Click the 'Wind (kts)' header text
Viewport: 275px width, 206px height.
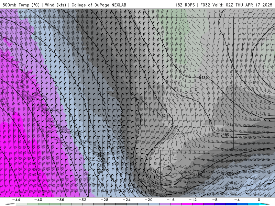(x=55, y=5)
